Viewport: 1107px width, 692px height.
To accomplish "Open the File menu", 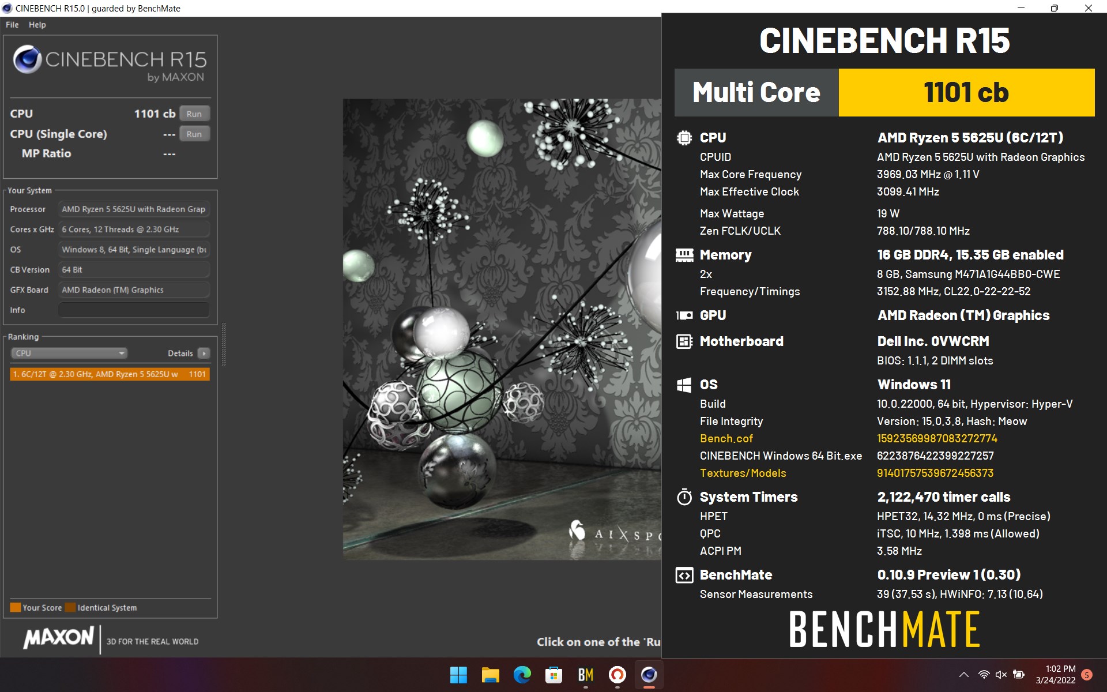I will pos(12,25).
